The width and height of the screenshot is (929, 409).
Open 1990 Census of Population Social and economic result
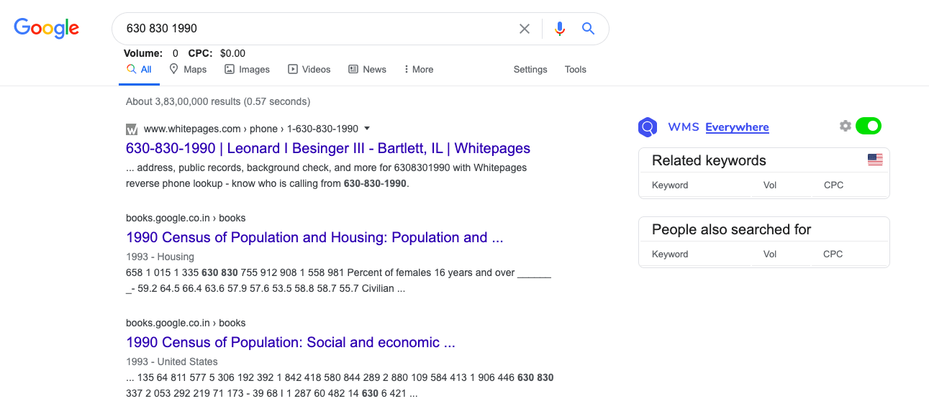pyautogui.click(x=291, y=343)
